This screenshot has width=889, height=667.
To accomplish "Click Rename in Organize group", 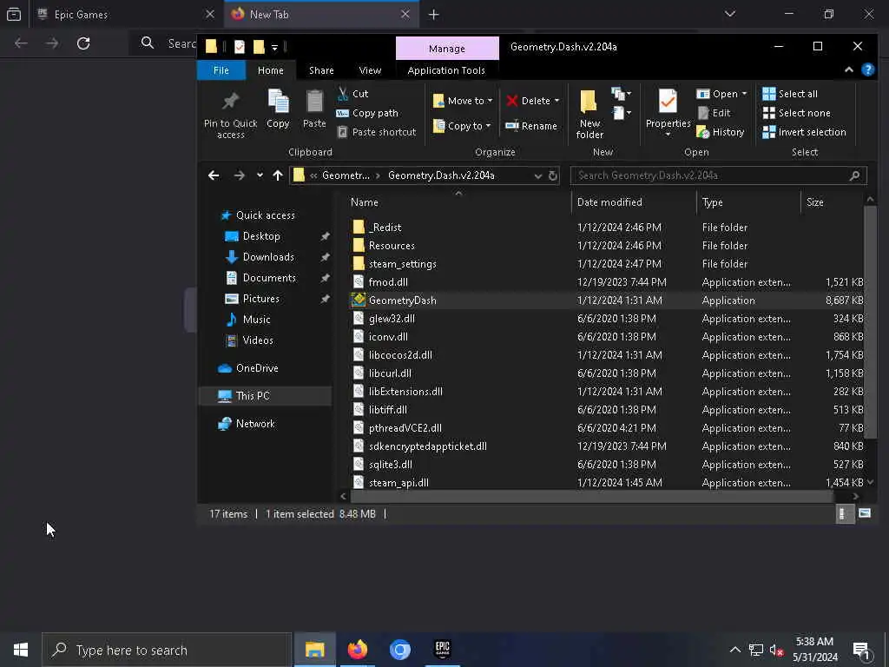I will tap(531, 126).
